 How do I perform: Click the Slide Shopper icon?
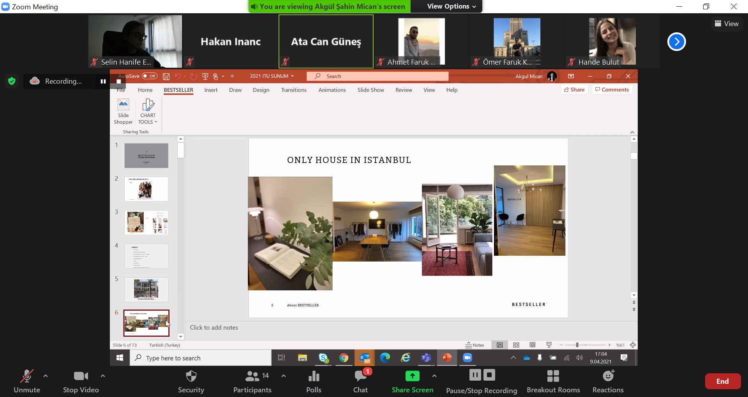[x=123, y=111]
